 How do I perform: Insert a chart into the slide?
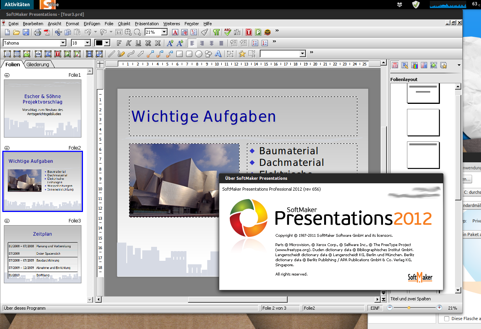point(237,32)
